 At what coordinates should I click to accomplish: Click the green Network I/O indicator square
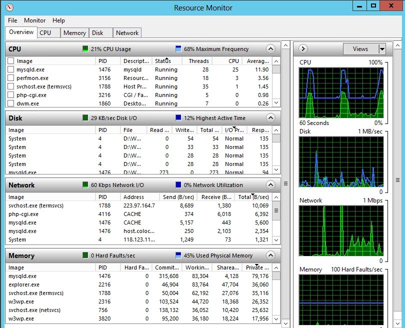point(85,184)
